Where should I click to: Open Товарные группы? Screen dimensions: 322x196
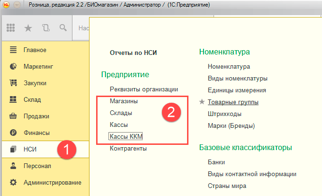233,102
